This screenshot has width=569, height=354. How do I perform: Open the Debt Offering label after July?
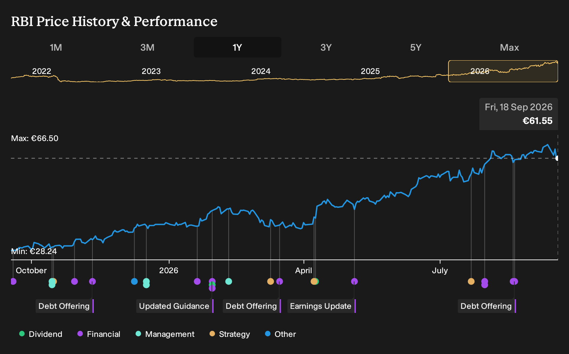[486, 306]
